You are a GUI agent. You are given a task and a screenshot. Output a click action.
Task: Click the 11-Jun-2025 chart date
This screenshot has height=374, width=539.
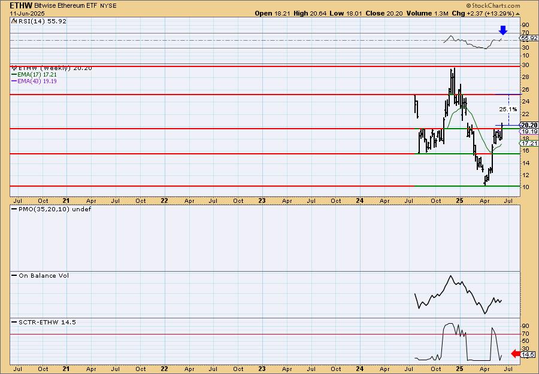coord(27,14)
